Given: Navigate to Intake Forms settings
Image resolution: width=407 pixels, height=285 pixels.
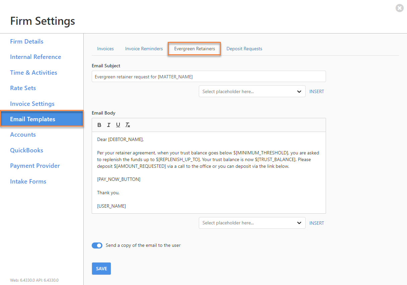Looking at the screenshot, I should [28, 182].
